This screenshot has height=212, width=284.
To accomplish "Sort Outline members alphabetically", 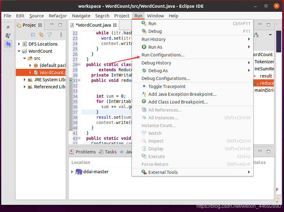I will coord(256,35).
